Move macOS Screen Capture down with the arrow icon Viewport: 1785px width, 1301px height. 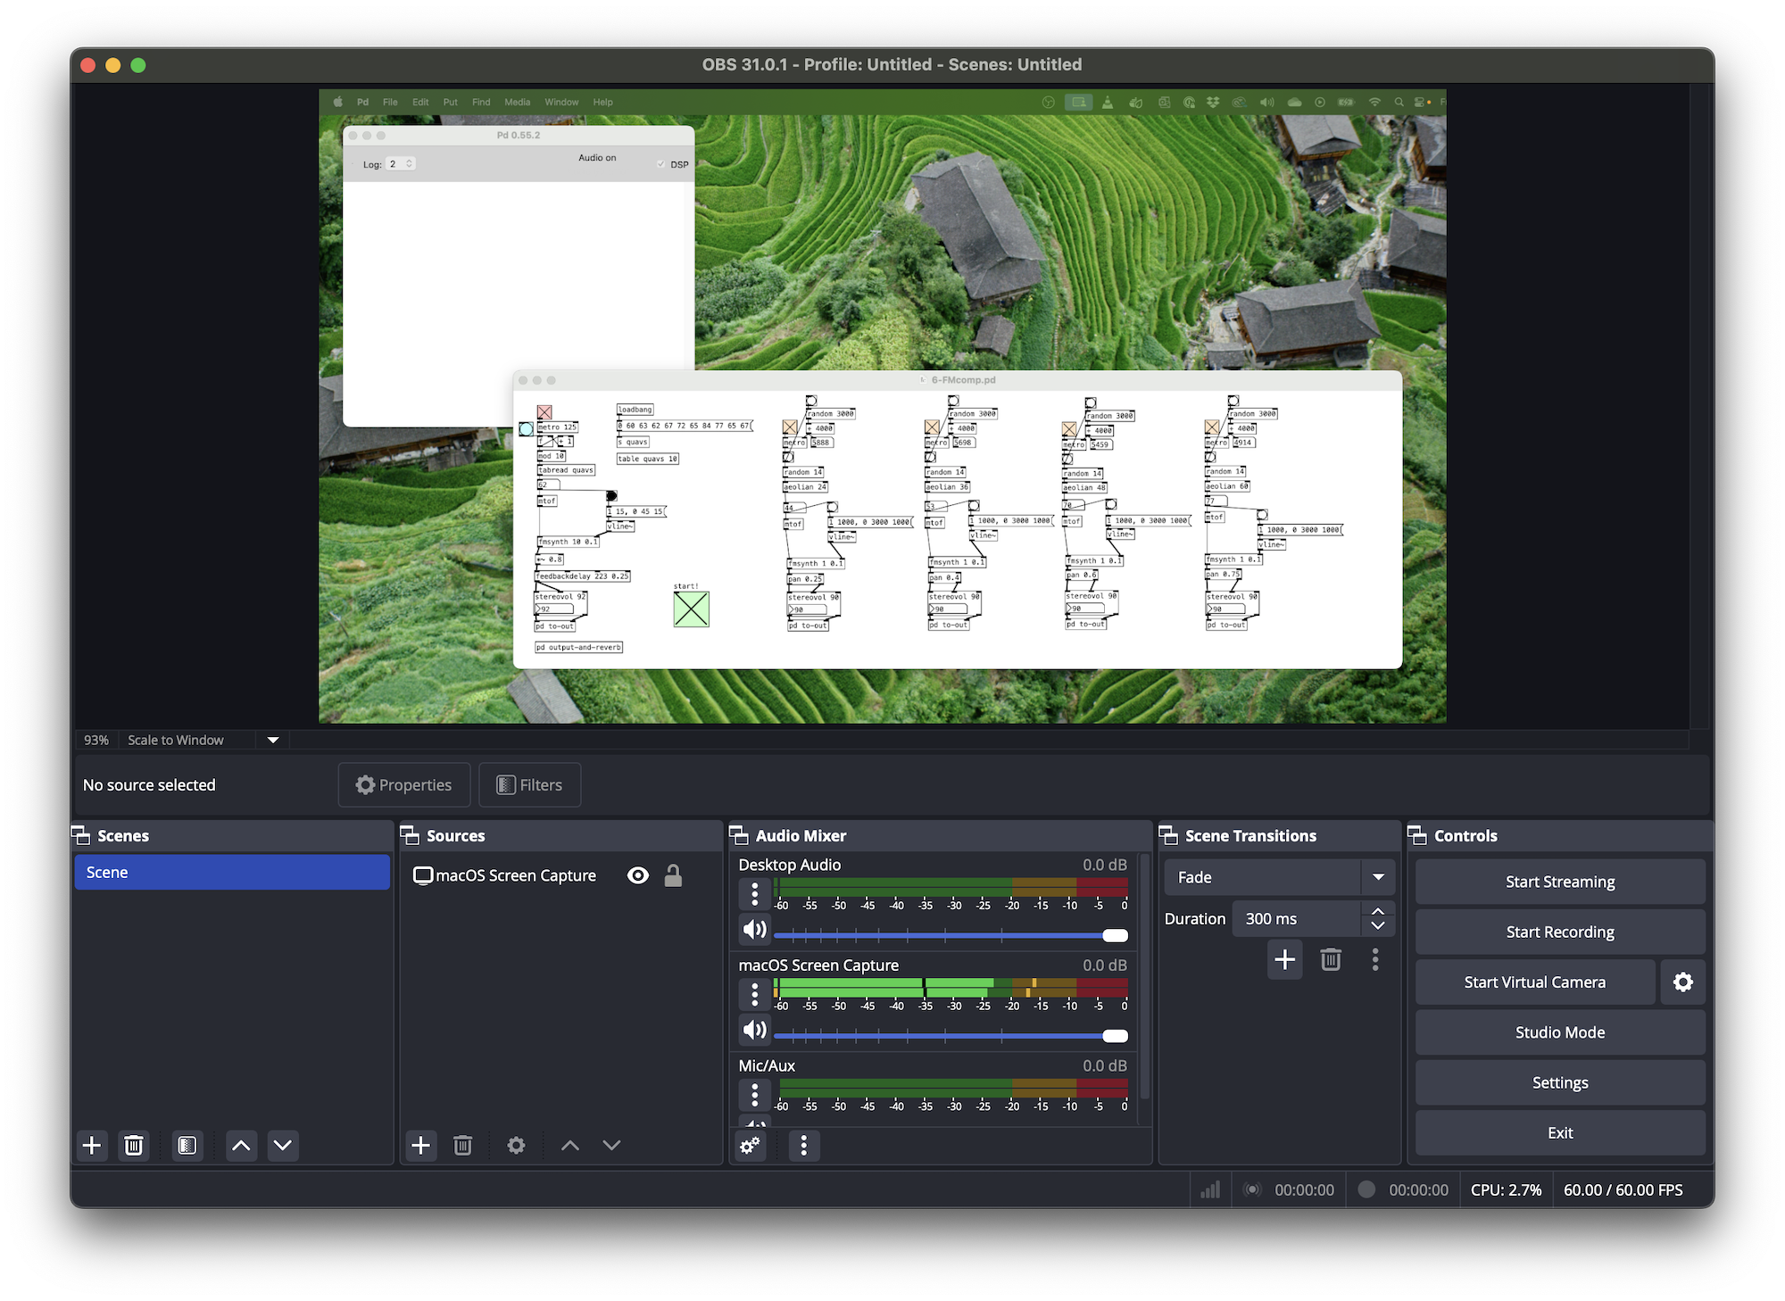(610, 1146)
